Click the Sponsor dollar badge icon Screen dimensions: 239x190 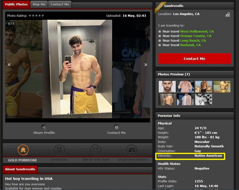pyautogui.click(x=59, y=150)
